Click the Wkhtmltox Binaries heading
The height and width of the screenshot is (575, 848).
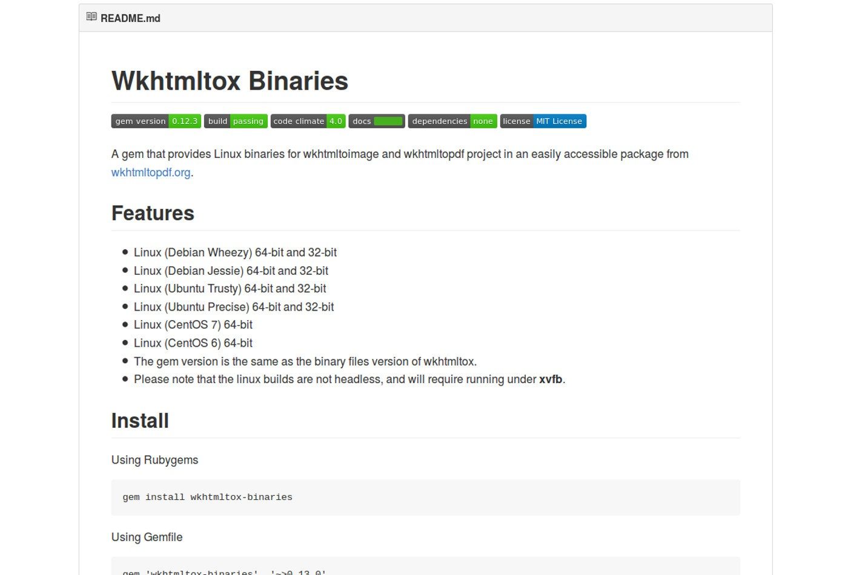coord(230,81)
